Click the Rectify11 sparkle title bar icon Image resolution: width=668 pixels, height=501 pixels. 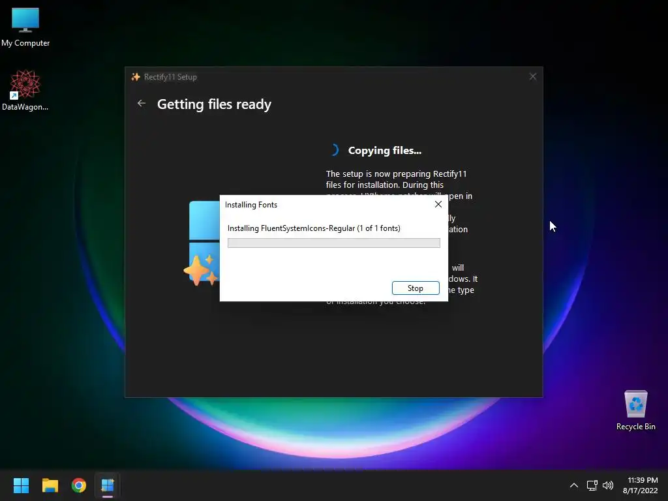click(136, 77)
